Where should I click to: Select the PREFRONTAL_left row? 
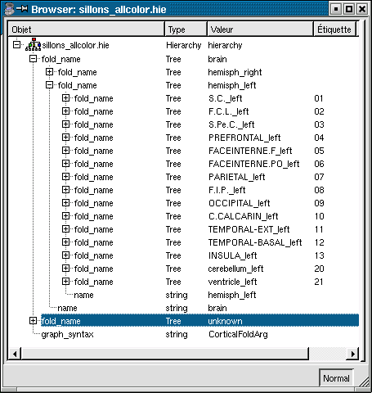183,138
